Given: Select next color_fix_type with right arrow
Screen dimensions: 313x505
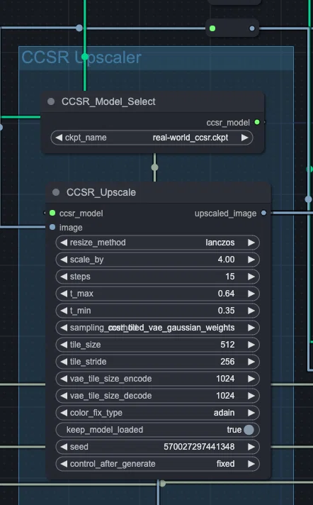Looking at the screenshot, I should pyautogui.click(x=251, y=413).
